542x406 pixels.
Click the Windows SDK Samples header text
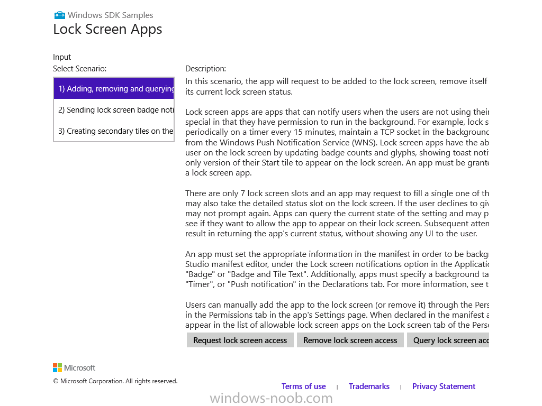pos(110,15)
